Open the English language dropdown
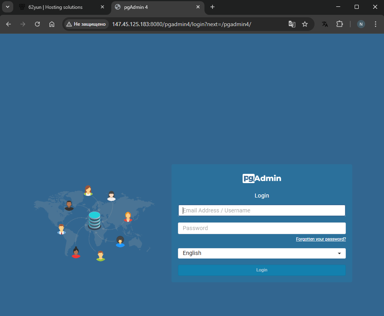384x316 pixels. (261, 253)
